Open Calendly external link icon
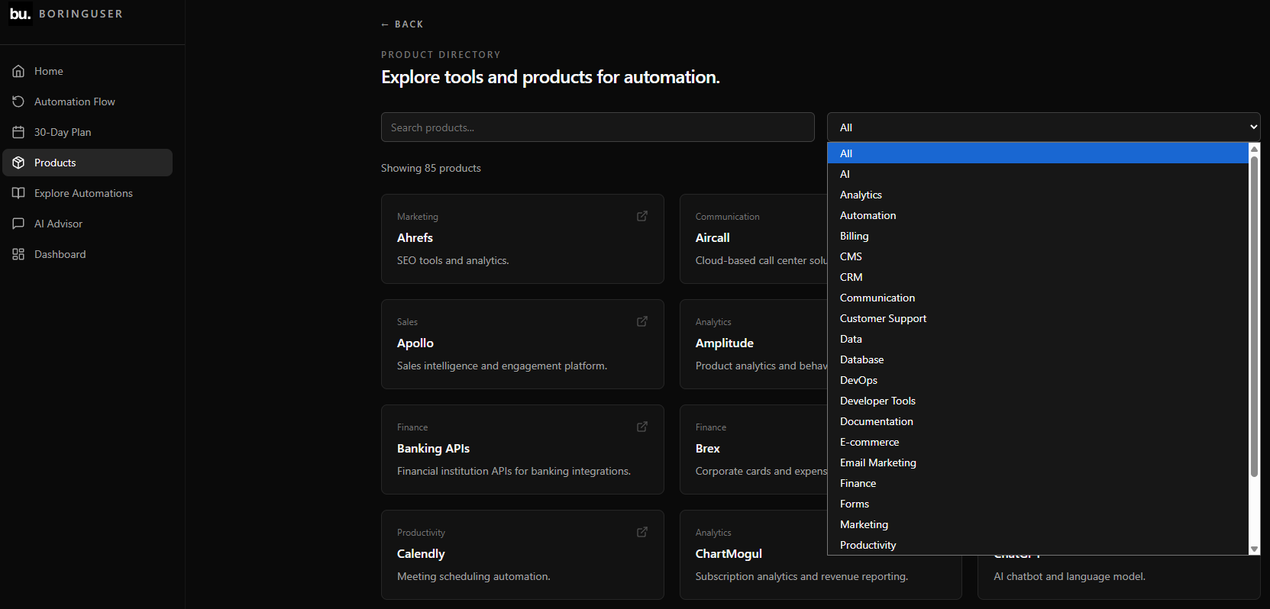The image size is (1270, 609). click(642, 532)
